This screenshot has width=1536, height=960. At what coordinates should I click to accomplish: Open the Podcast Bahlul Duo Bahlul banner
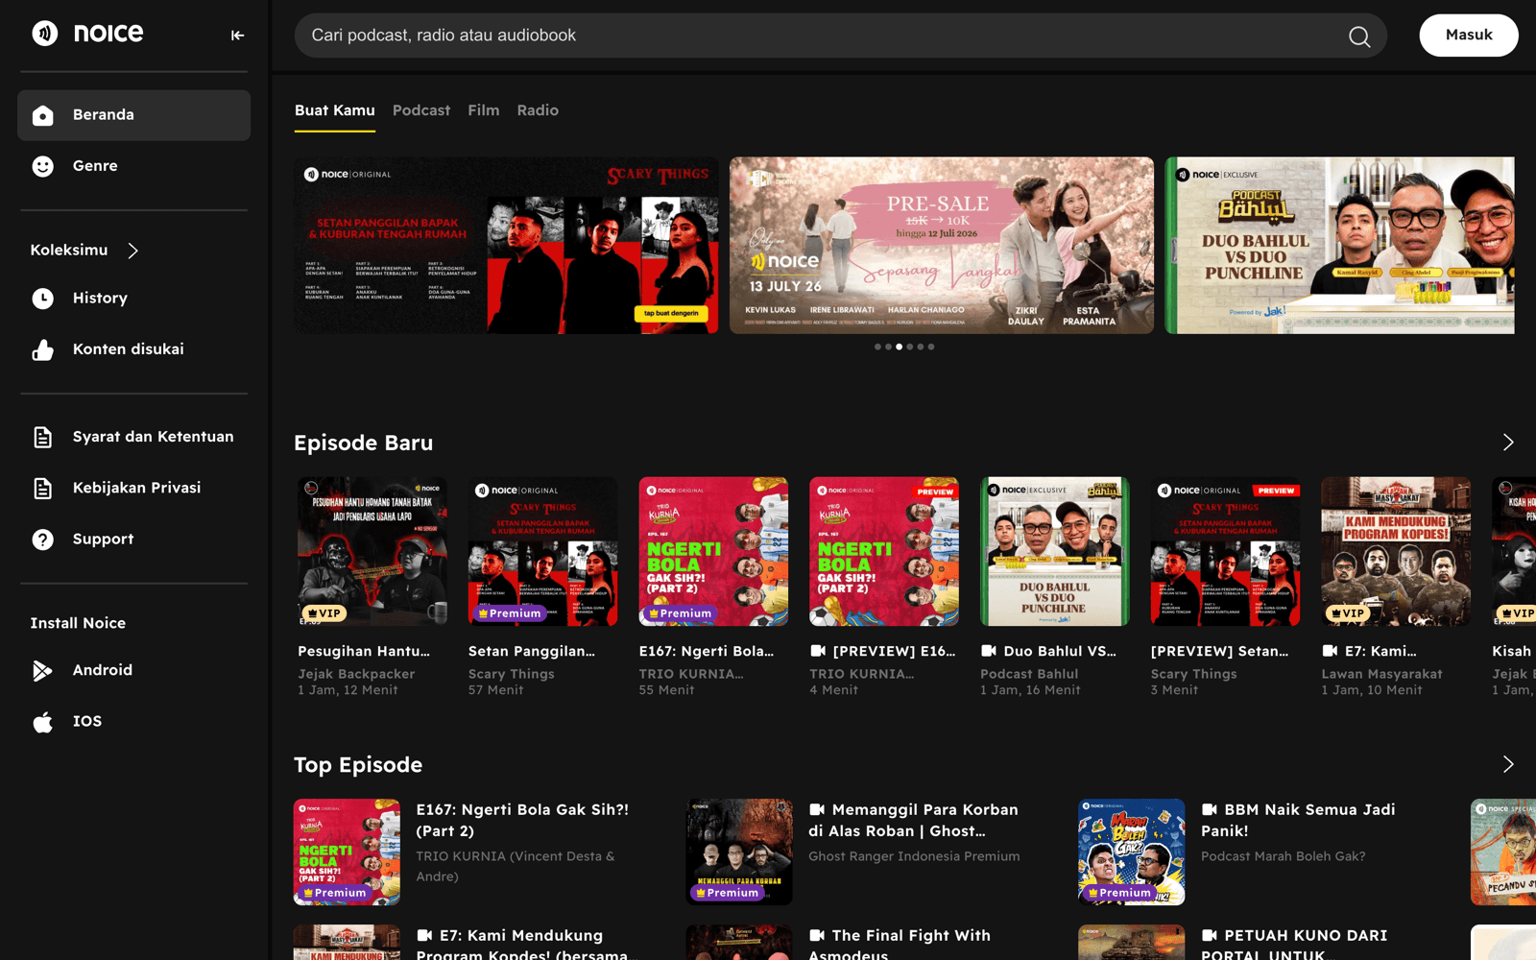pyautogui.click(x=1340, y=246)
